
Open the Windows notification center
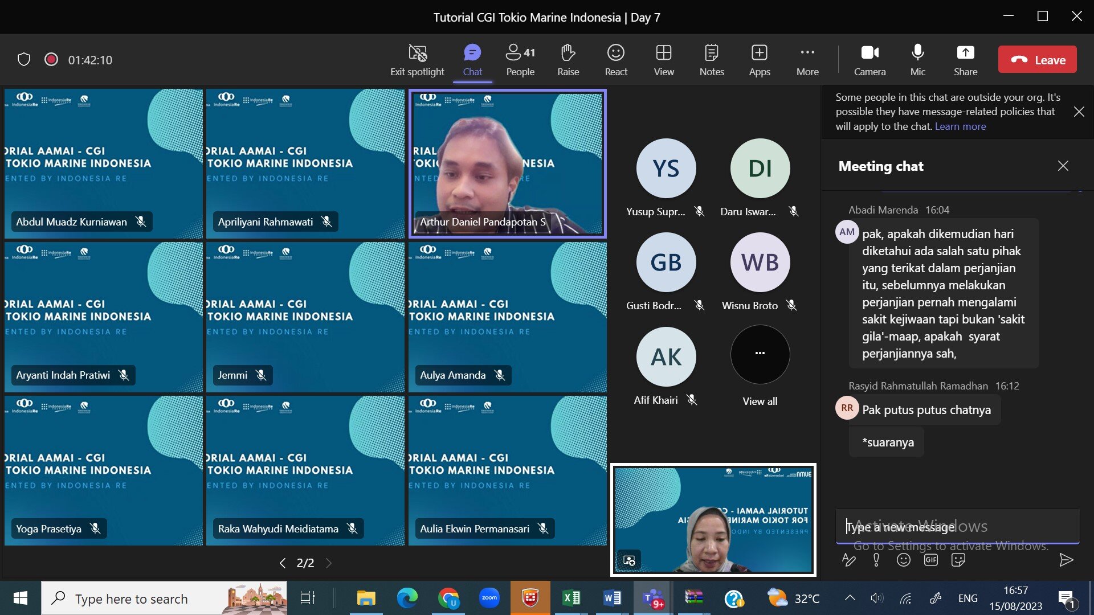(1067, 598)
